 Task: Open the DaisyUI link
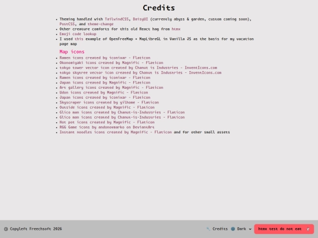[x=140, y=19]
